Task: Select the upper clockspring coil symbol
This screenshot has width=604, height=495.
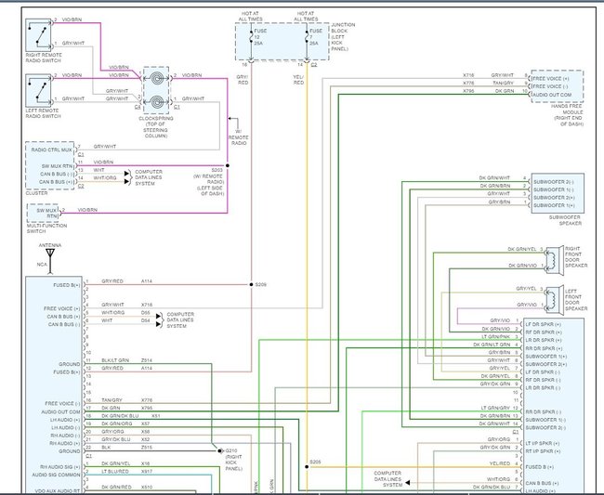Action: click(156, 79)
